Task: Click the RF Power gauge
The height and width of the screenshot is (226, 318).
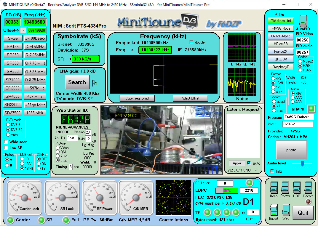Action: (x=100, y=198)
